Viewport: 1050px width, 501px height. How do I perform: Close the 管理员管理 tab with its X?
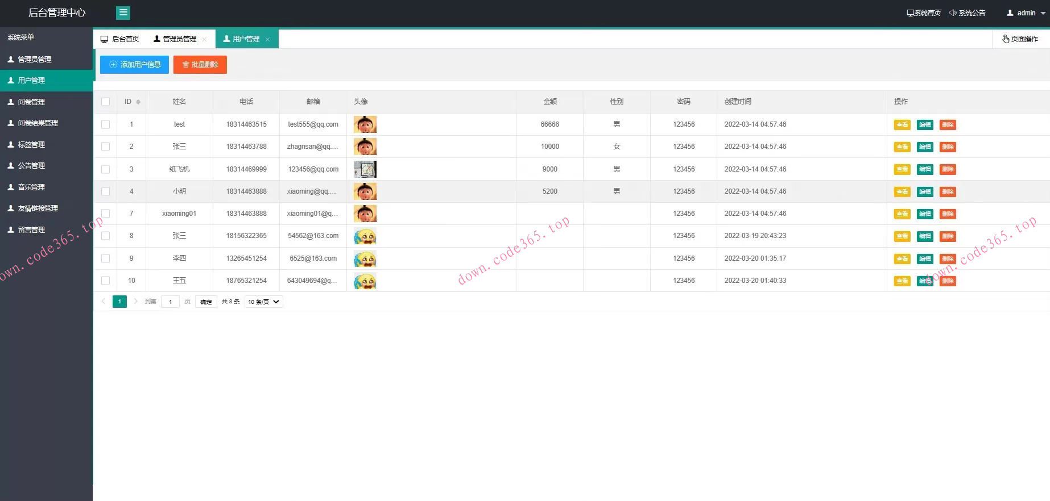(205, 39)
